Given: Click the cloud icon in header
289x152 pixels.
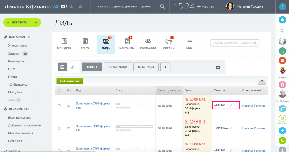Looking at the screenshot, I should point(80,7).
